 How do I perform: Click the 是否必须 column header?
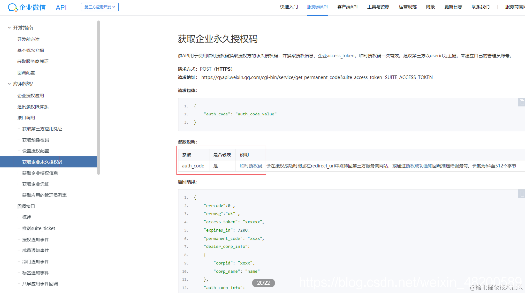222,155
